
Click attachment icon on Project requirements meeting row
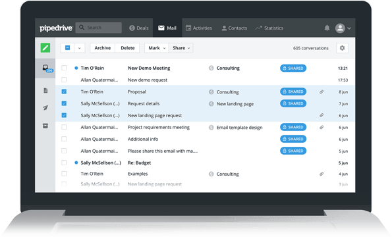(322, 127)
